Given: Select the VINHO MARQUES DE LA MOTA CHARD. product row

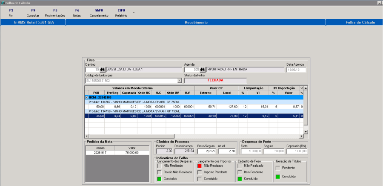Looking at the screenshot, I should [194, 102].
